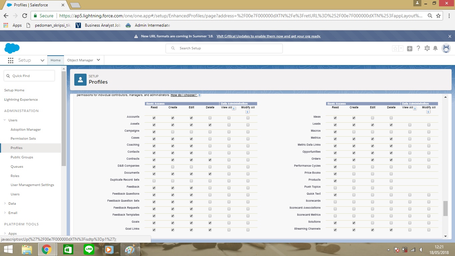This screenshot has height=256, width=455.
Task: Click scroll-down arrow of permissions panel
Action: point(446,236)
